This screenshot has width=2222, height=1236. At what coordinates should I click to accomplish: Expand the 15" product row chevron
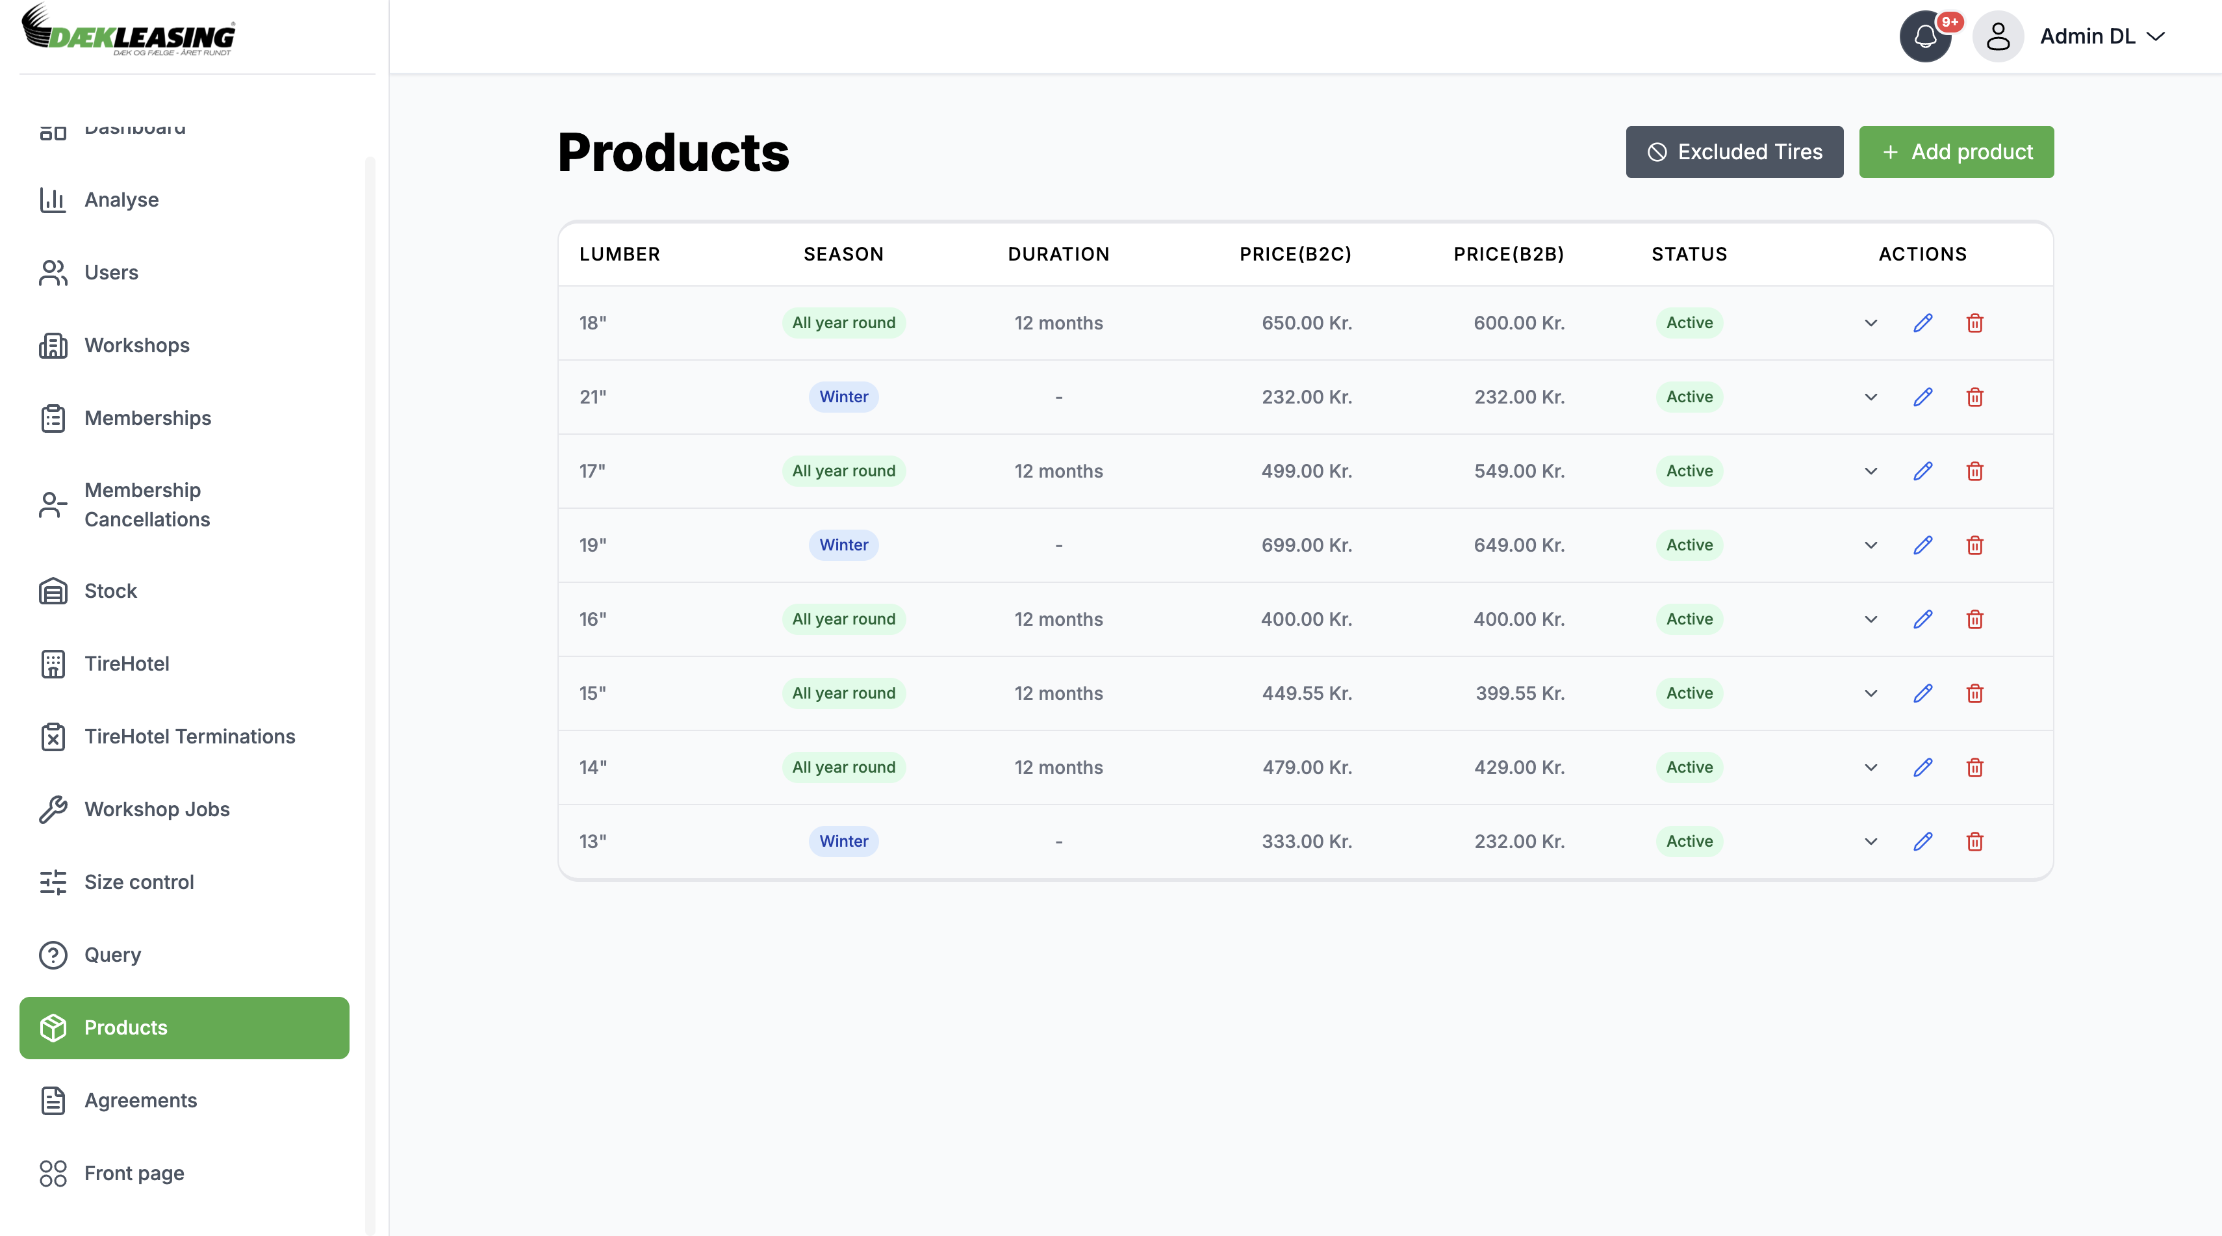point(1870,693)
